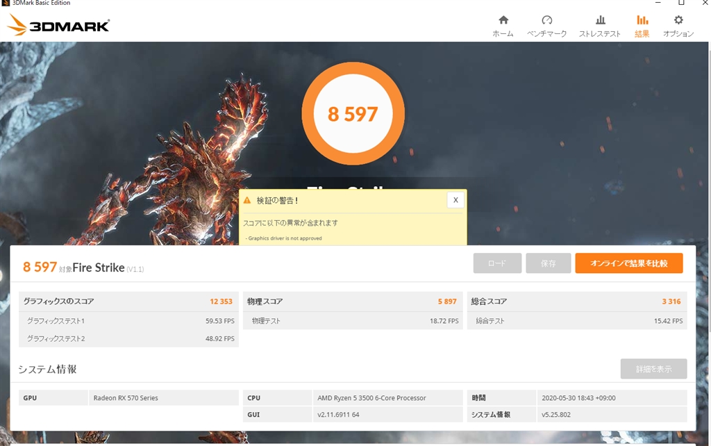Click the 物理テスト 18.72 FPS row
This screenshot has height=446, width=711.
click(353, 321)
